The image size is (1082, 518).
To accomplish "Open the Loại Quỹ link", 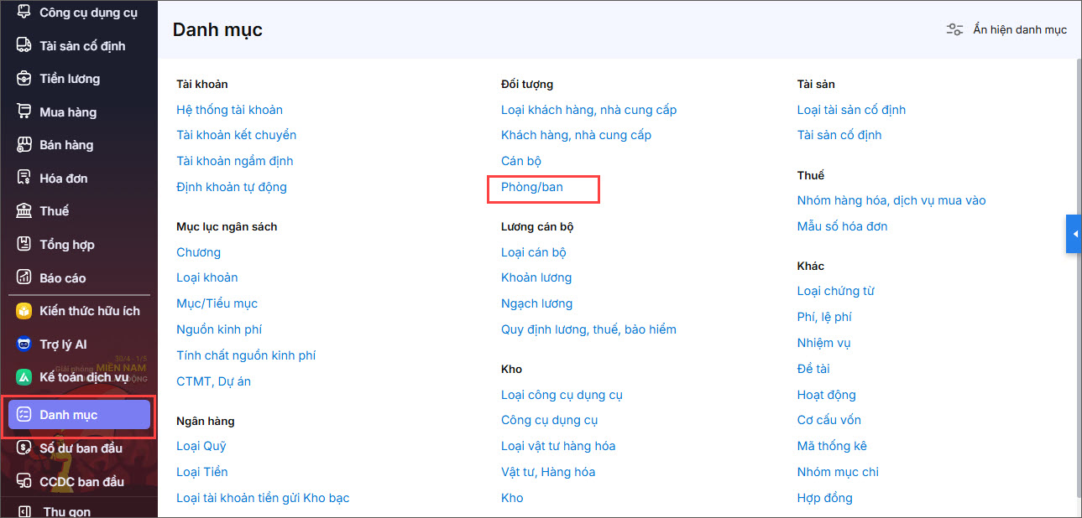I will (201, 446).
